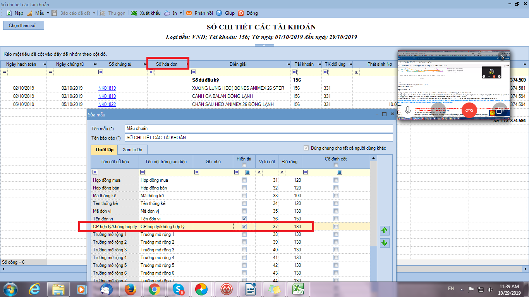Click the Giúp help question icon
The height and width of the screenshot is (297, 529).
(219, 13)
